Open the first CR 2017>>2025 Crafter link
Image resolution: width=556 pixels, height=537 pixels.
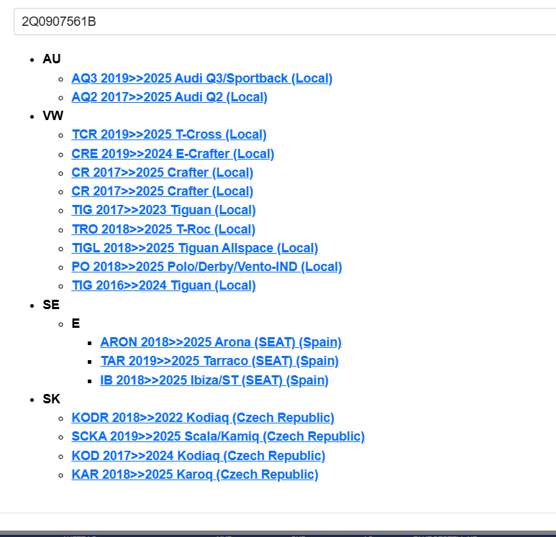(x=162, y=173)
